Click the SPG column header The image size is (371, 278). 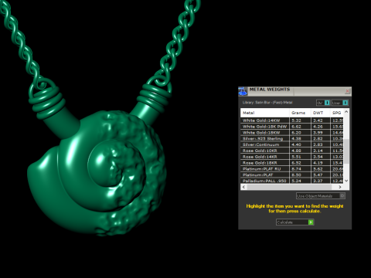click(337, 113)
